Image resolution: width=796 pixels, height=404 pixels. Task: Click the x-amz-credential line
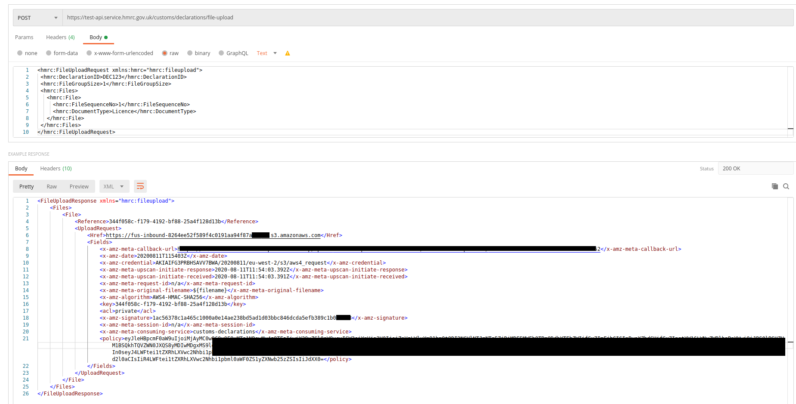point(243,263)
